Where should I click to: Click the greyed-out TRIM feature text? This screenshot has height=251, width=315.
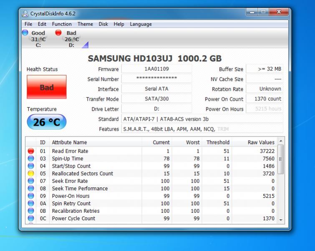pyautogui.click(x=223, y=129)
